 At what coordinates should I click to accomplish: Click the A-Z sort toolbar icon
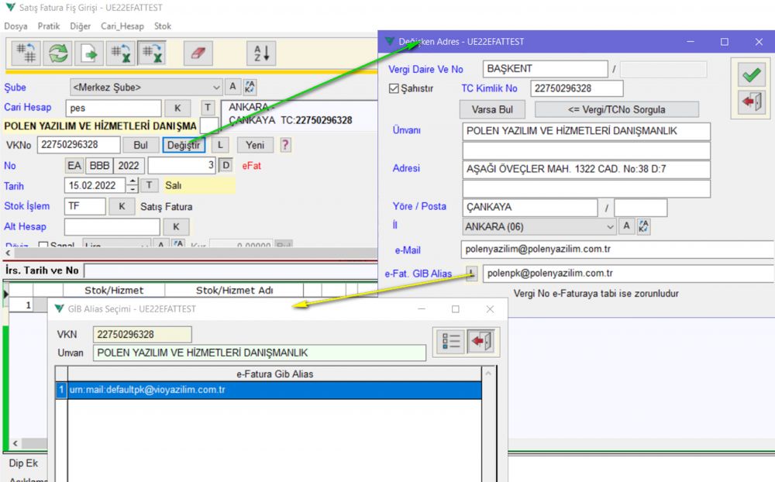point(261,53)
